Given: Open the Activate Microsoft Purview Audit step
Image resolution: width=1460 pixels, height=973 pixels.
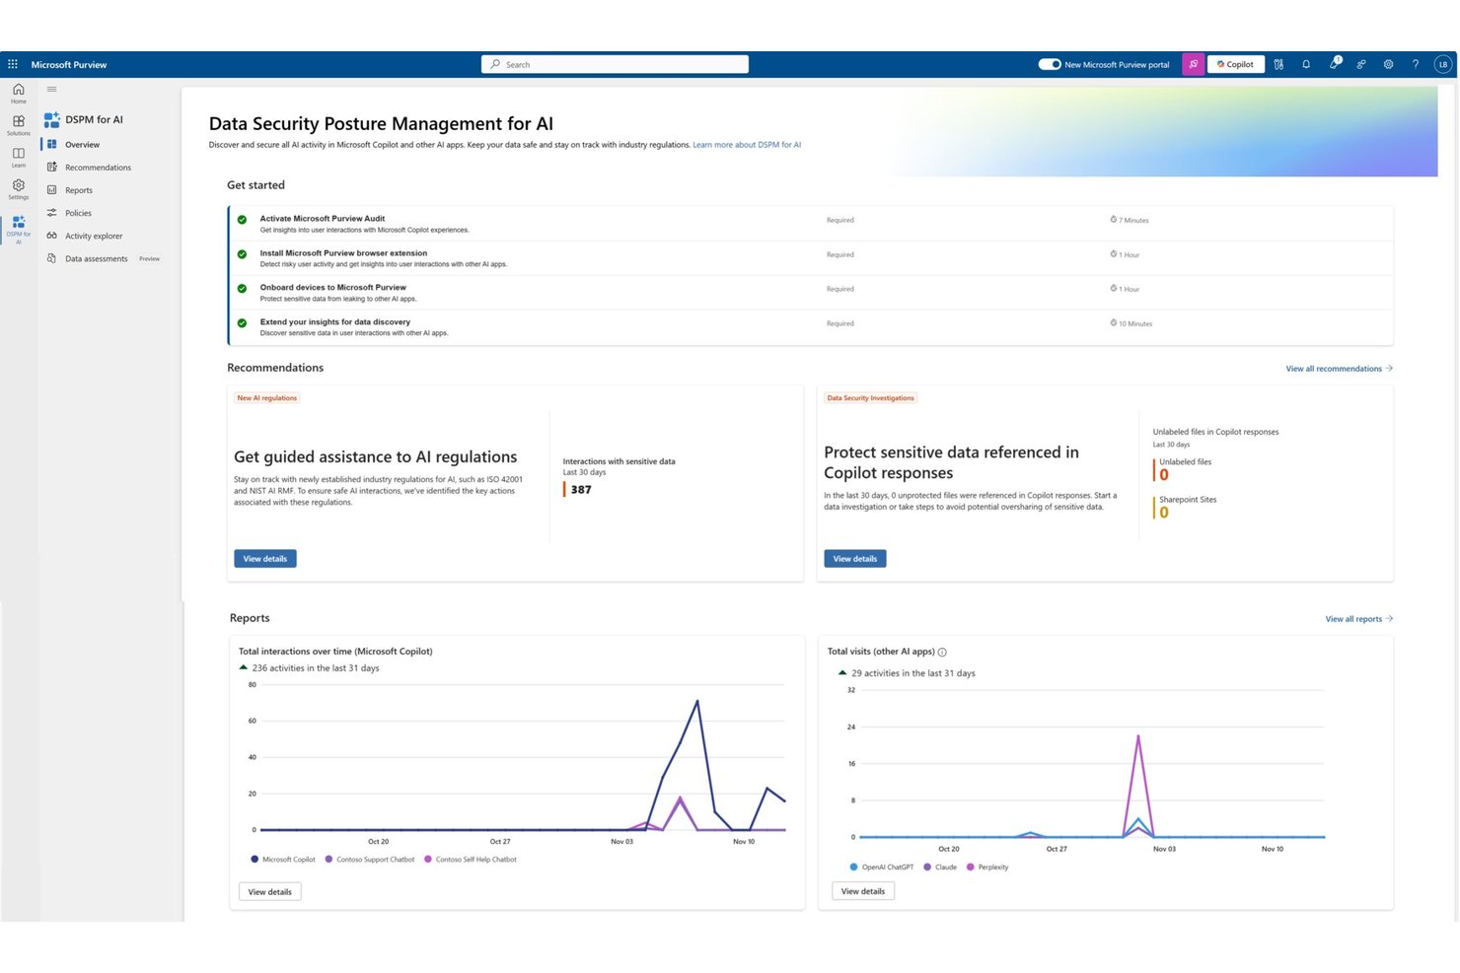Looking at the screenshot, I should tap(811, 224).
